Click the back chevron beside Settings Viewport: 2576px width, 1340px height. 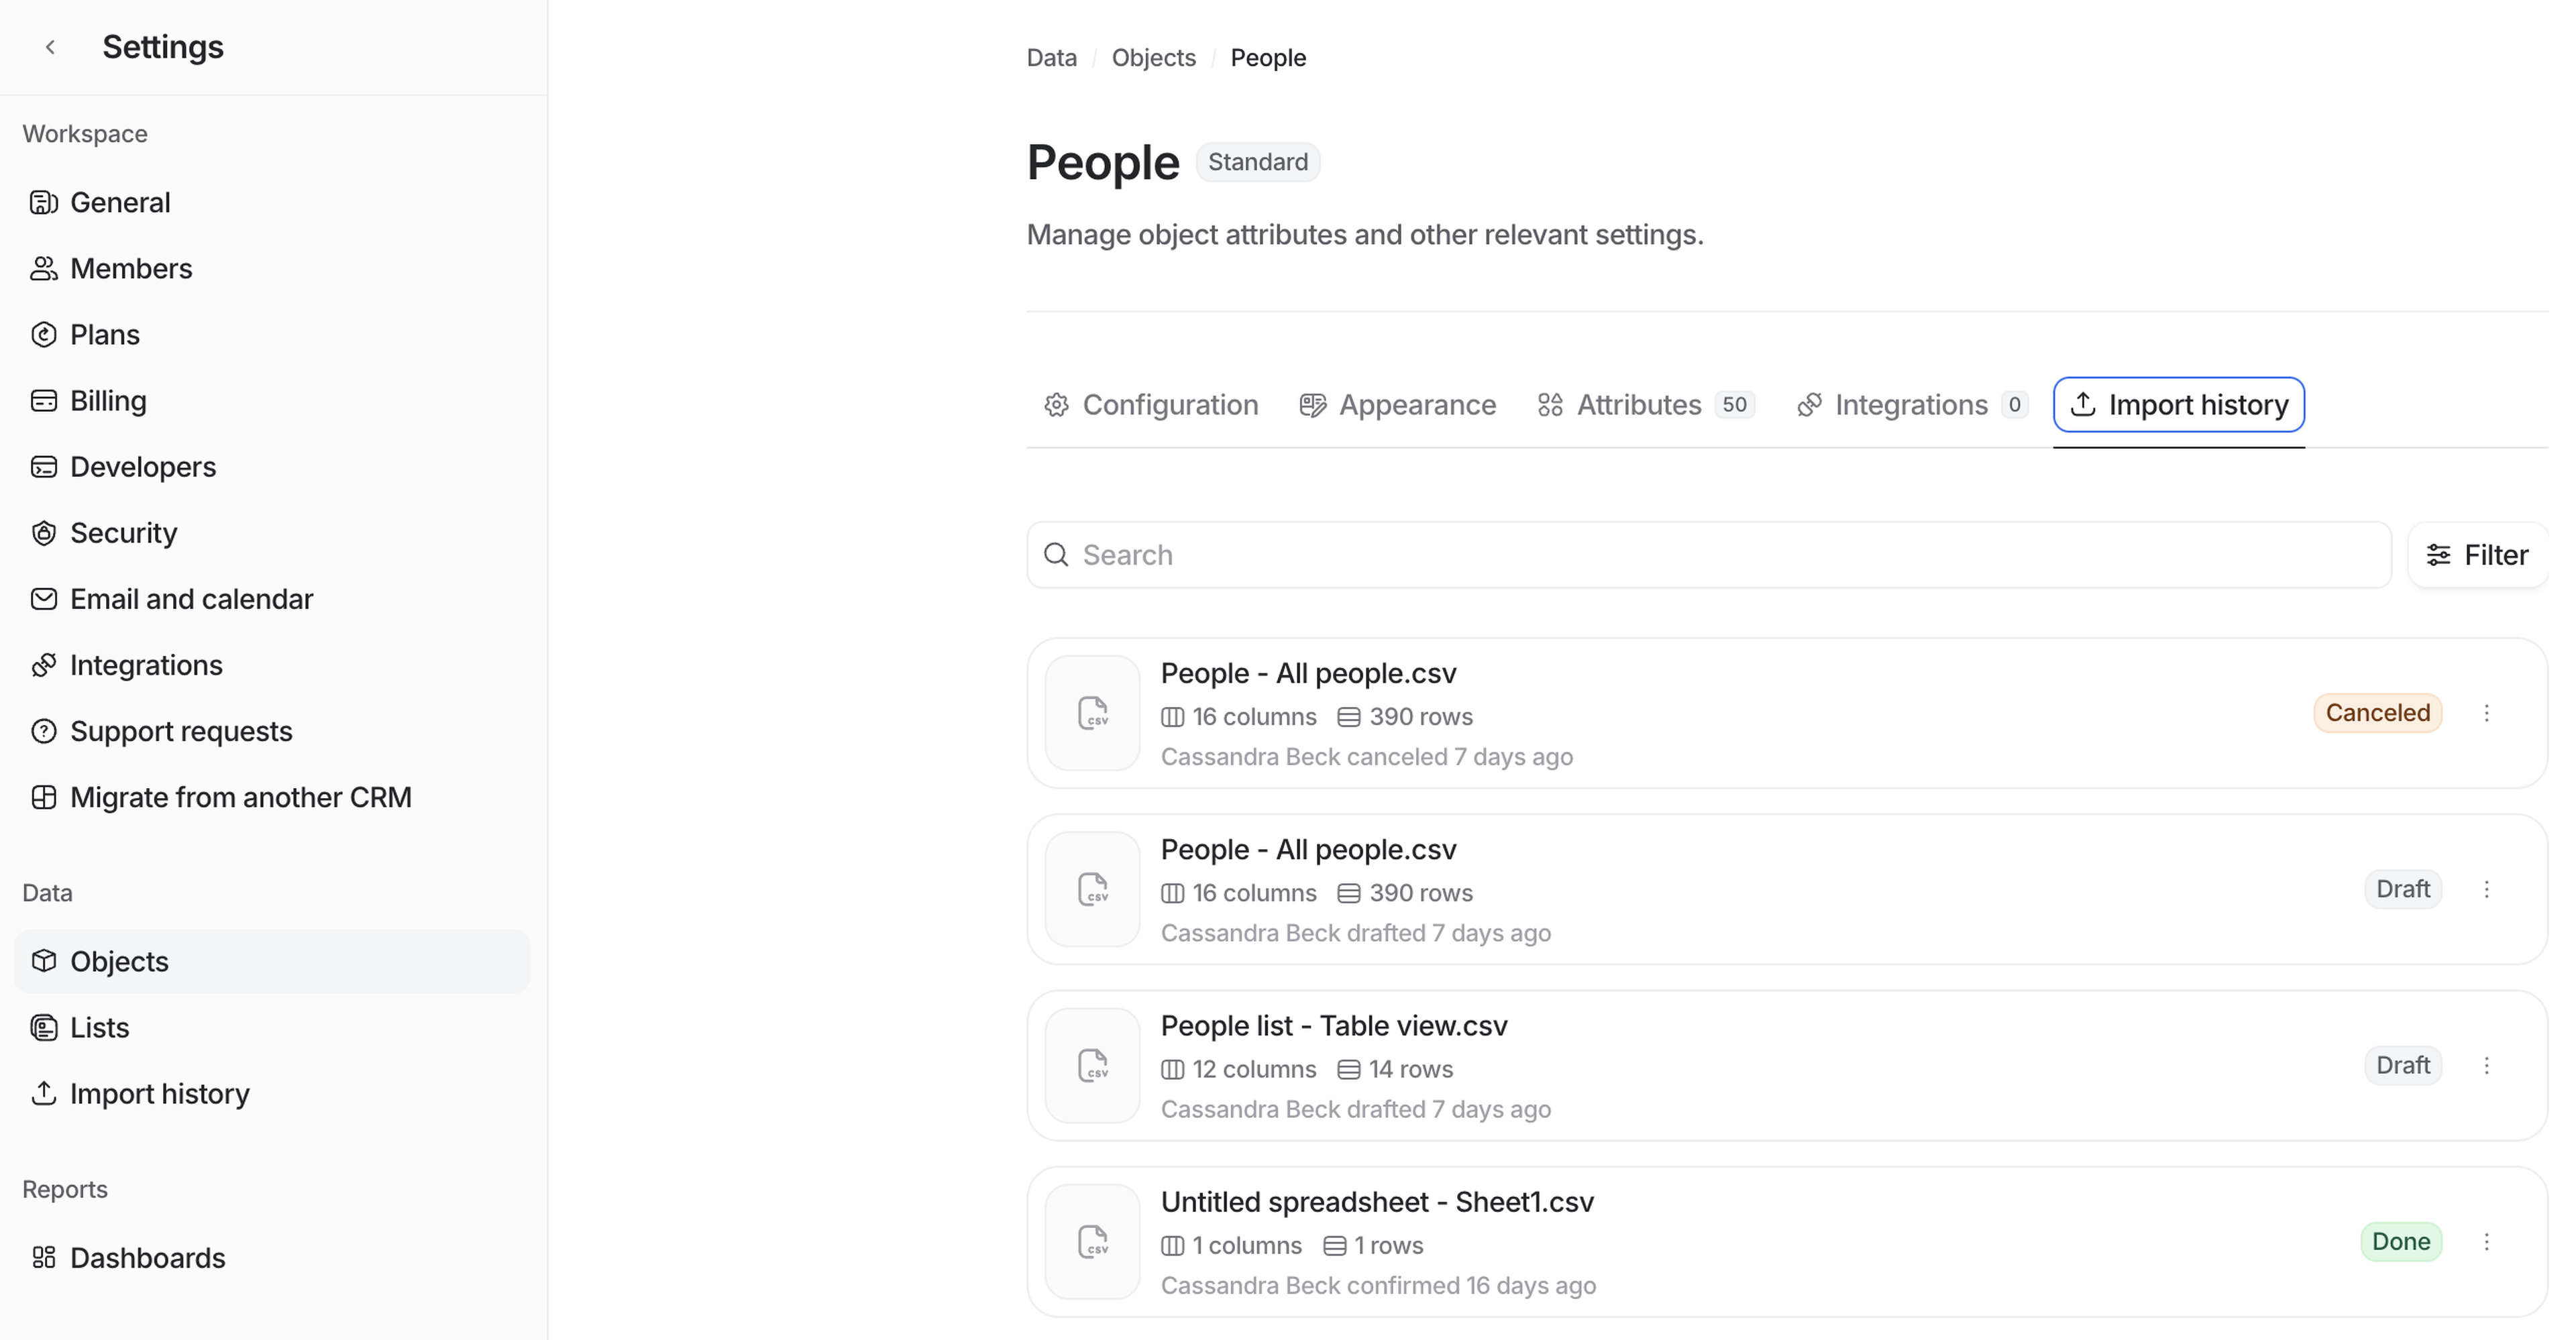pyautogui.click(x=50, y=47)
